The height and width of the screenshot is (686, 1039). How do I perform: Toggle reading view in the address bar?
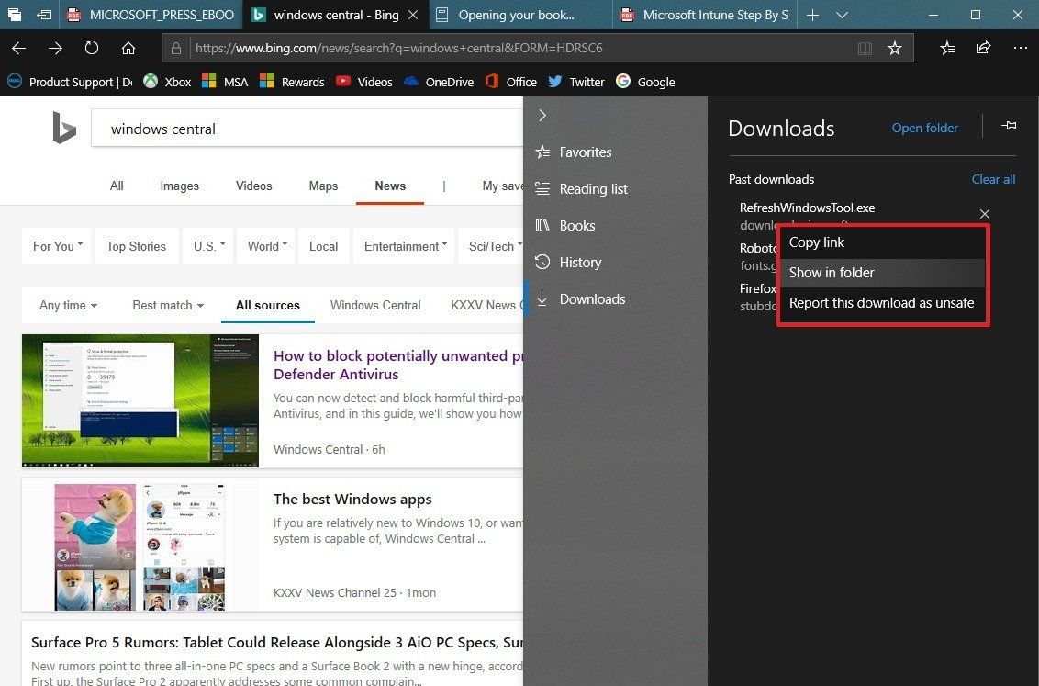pos(864,48)
